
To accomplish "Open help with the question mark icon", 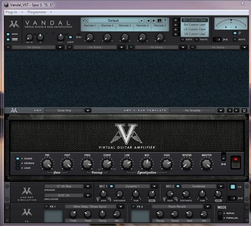I will [165, 21].
